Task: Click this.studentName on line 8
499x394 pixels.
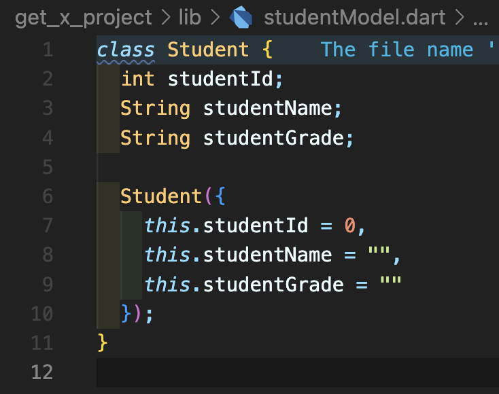Action: (238, 255)
